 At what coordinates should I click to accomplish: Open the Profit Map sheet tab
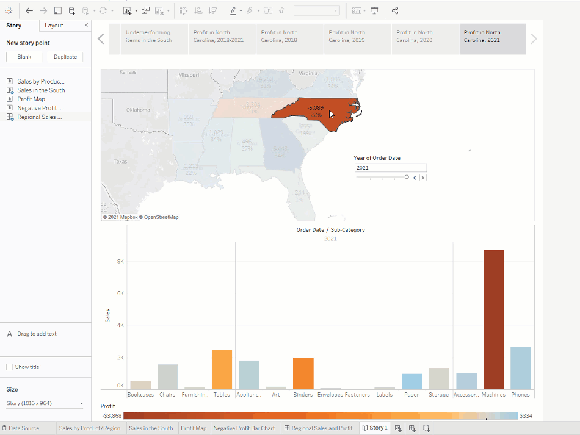194,428
